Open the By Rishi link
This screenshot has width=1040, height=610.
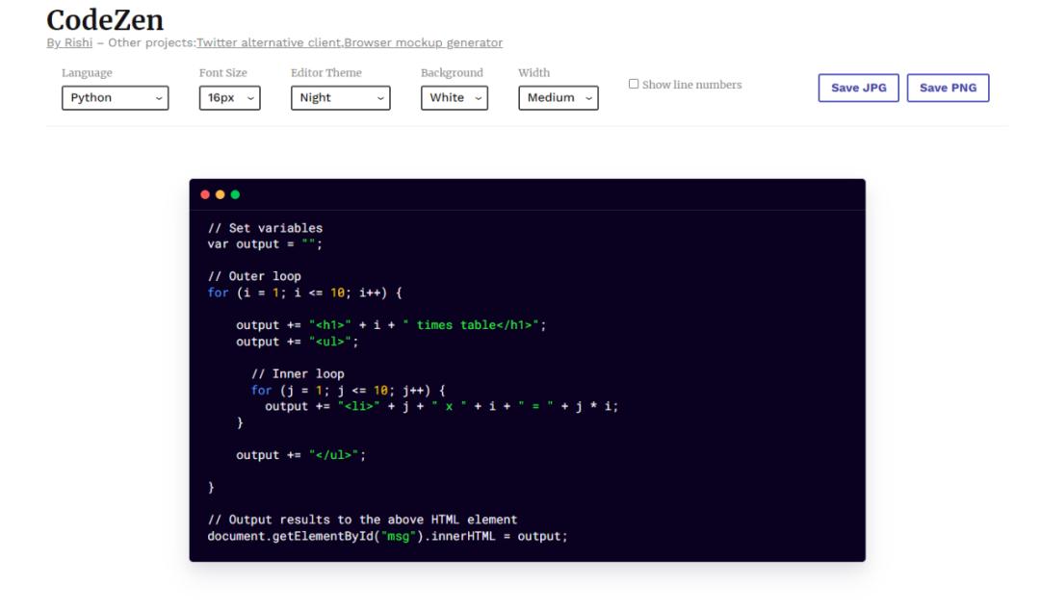pos(69,42)
